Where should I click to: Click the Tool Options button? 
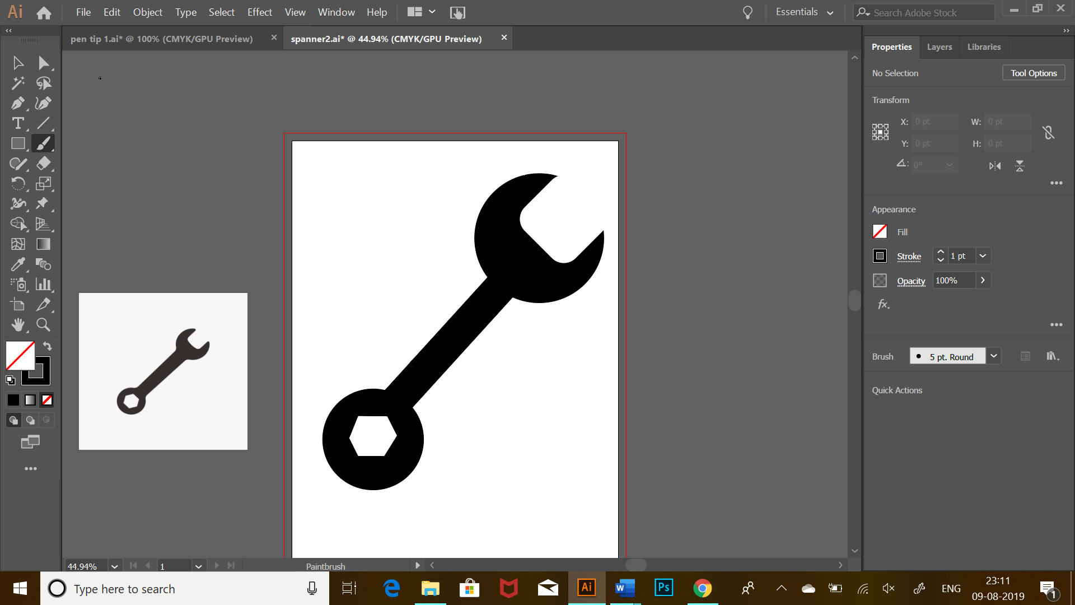pyautogui.click(x=1034, y=73)
